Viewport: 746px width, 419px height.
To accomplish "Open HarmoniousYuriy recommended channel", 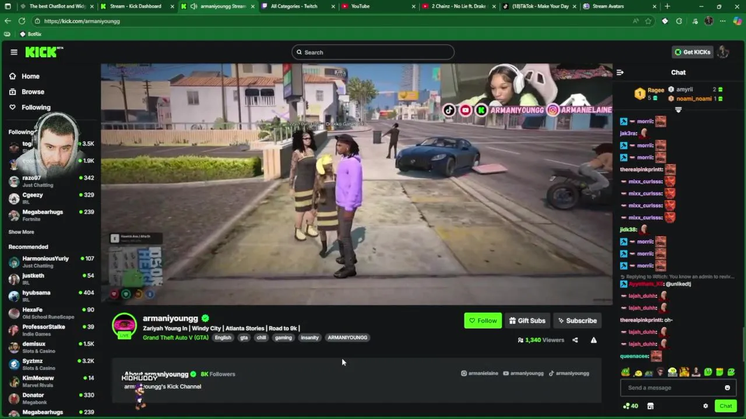I will tap(51, 262).
